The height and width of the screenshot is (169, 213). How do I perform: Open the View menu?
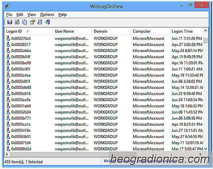(x=31, y=15)
